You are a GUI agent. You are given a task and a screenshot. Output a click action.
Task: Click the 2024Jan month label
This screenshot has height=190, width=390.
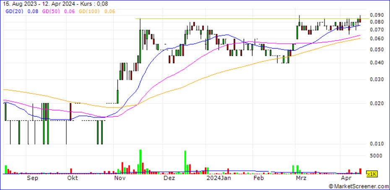[x=218, y=178]
